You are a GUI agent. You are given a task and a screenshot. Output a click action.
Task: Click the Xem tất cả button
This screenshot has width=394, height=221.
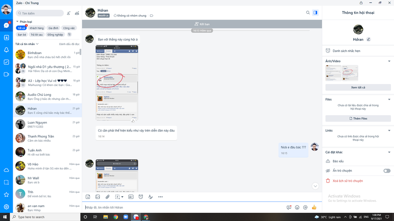pos(358,88)
